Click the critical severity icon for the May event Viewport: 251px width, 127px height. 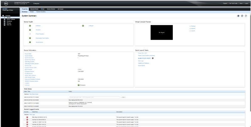pyautogui.click(x=27, y=117)
